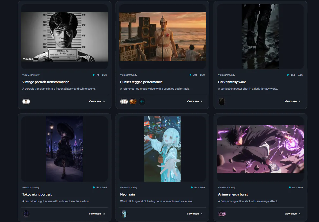Screen dimensions: 319x222
Task: Open the Neon rain video thumbnail
Action: [x=162, y=149]
